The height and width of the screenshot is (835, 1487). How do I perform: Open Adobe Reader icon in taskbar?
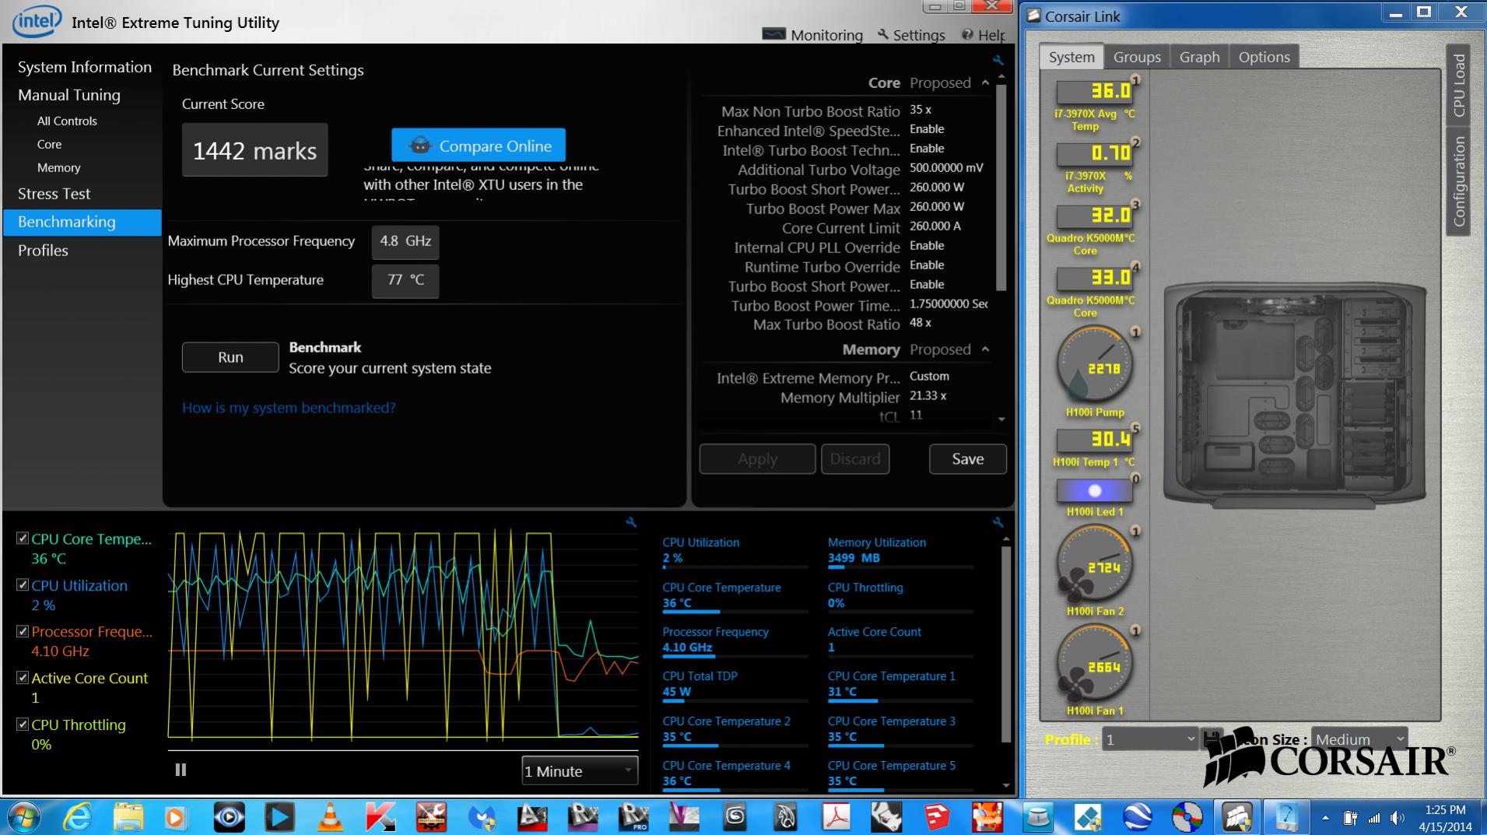pyautogui.click(x=836, y=817)
